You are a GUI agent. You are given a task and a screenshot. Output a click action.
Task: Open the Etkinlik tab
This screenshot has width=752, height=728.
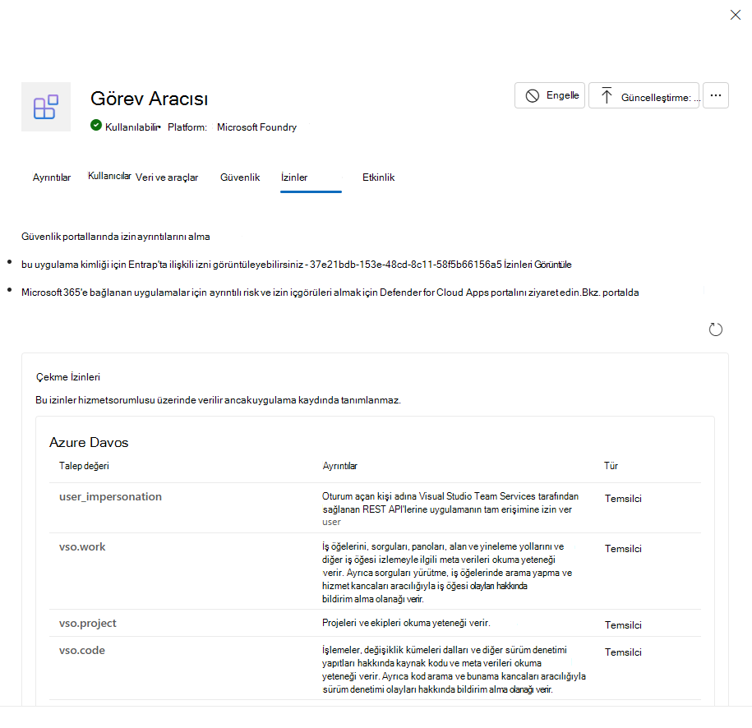(x=378, y=177)
